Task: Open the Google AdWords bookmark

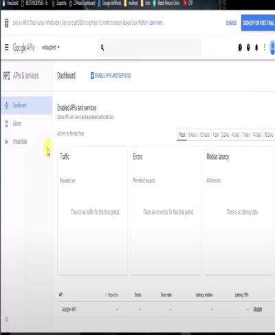Action: (x=109, y=3)
